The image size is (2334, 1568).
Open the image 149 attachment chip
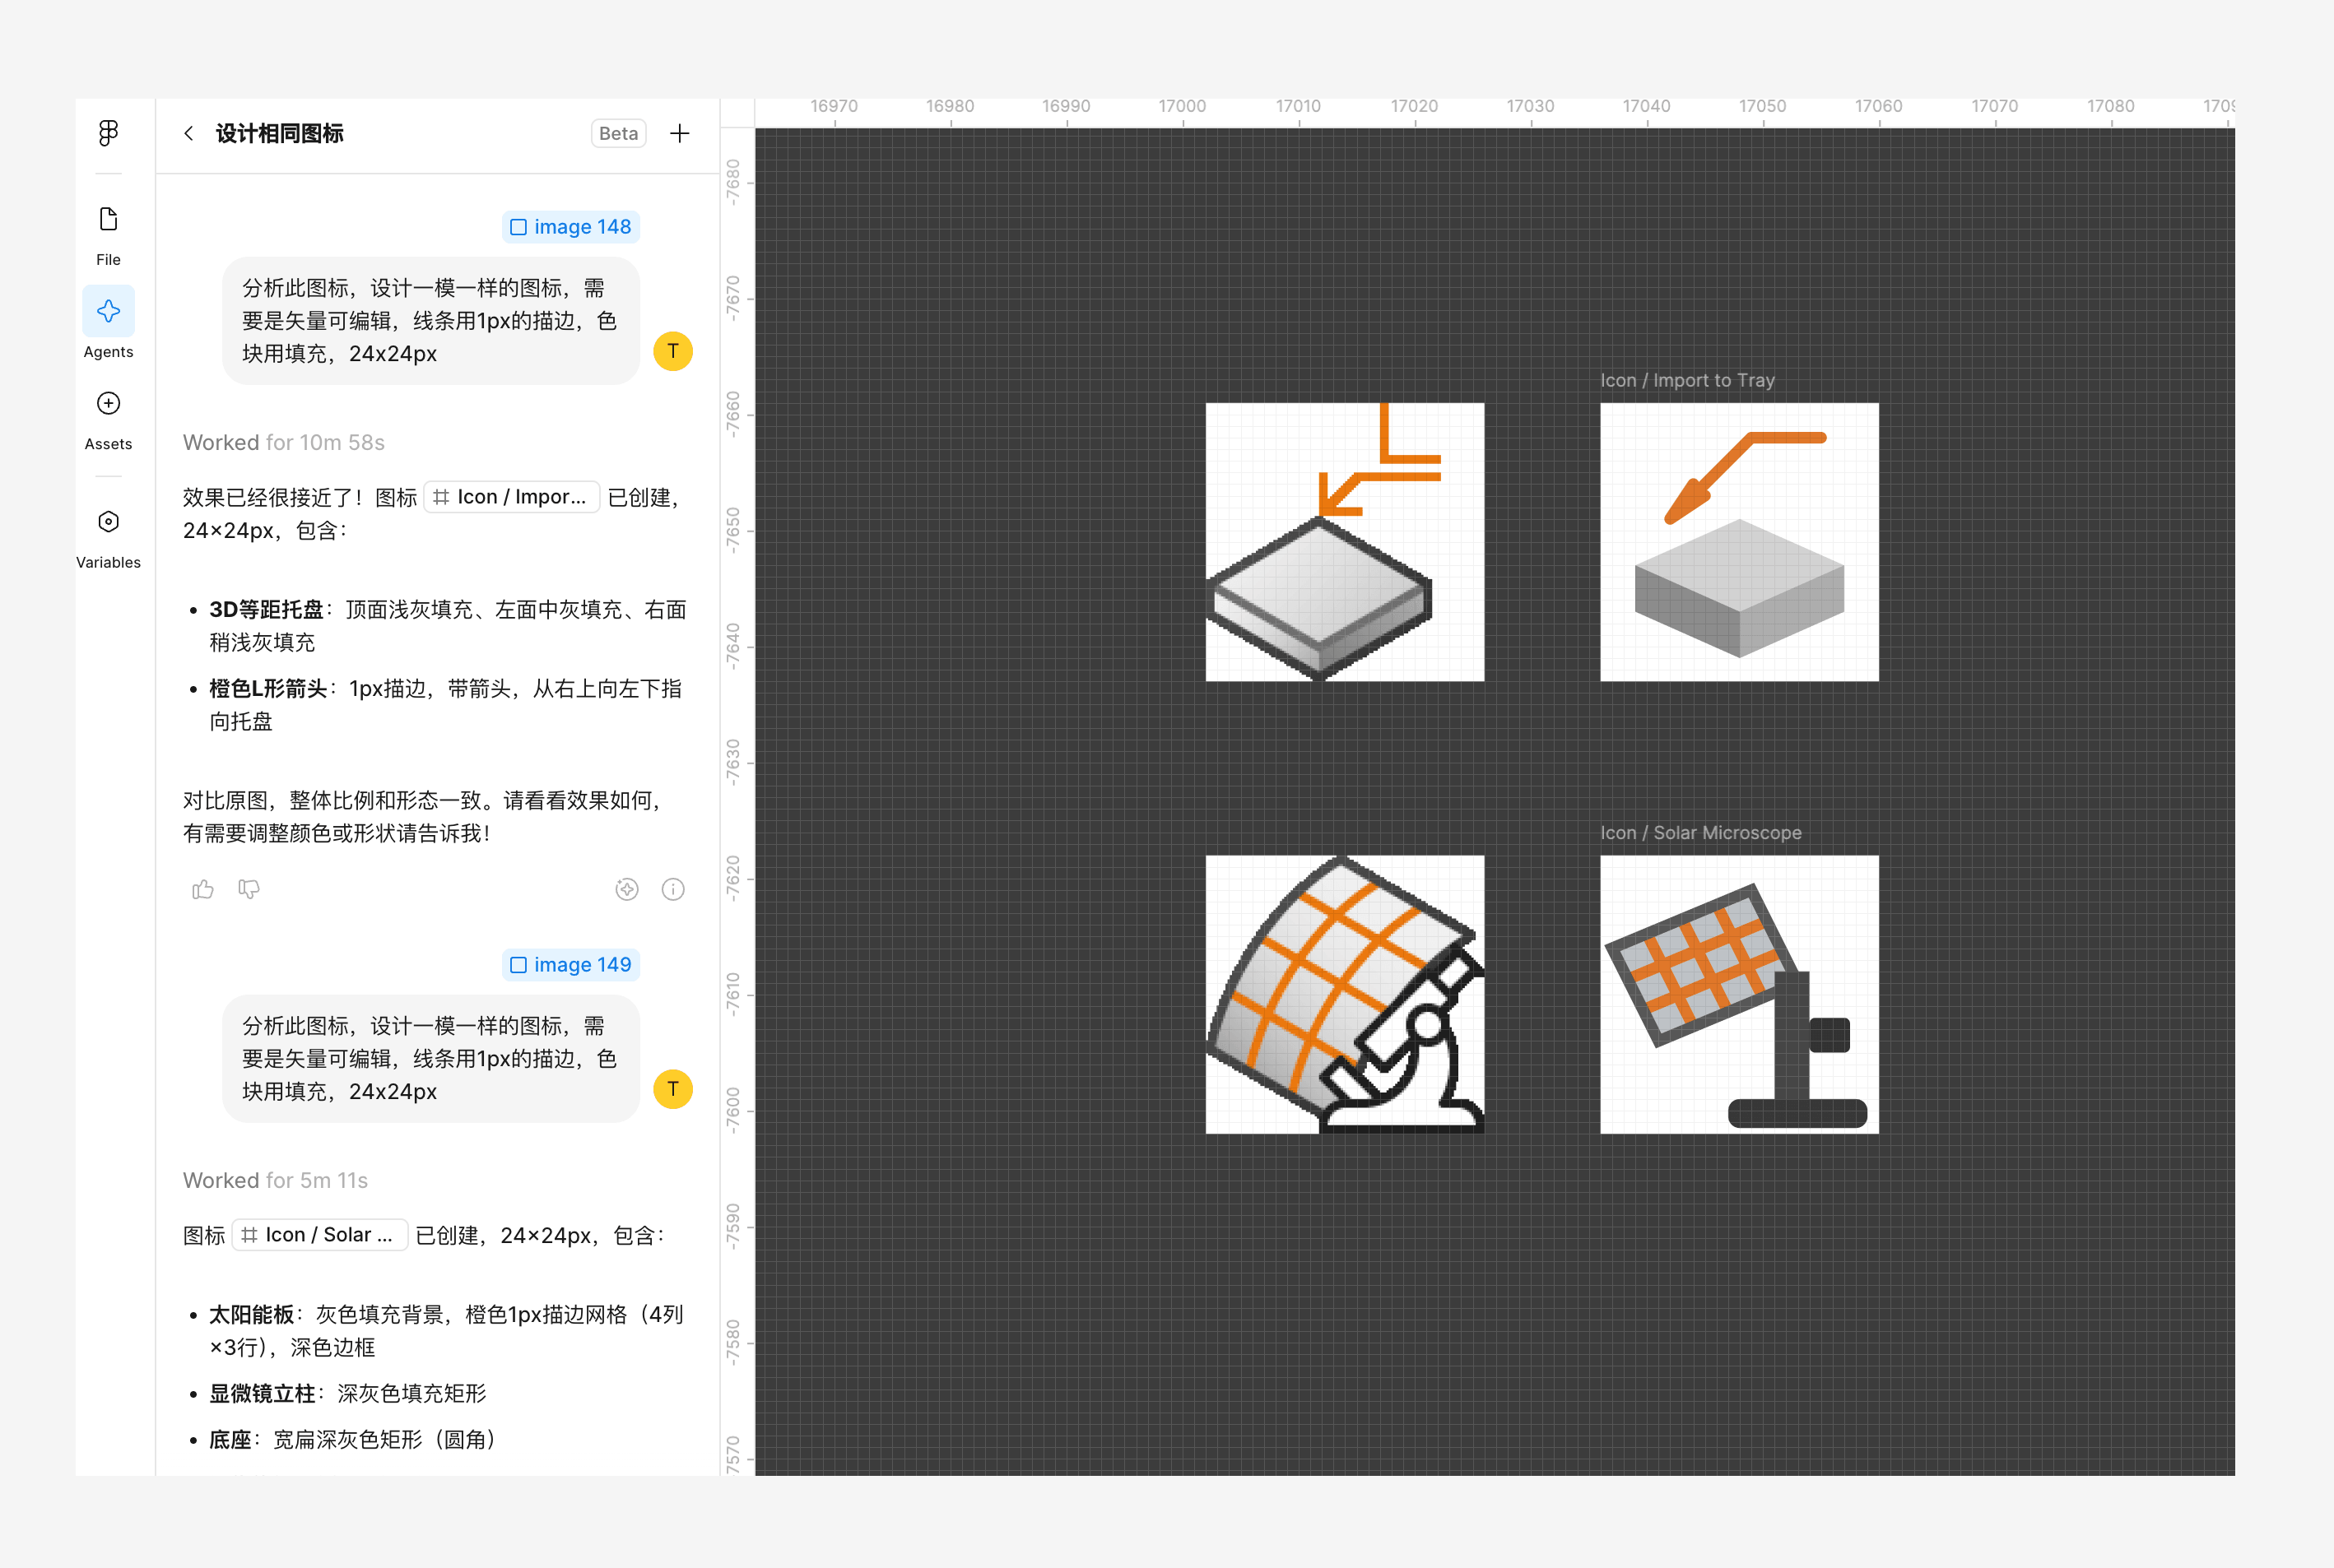pos(570,965)
